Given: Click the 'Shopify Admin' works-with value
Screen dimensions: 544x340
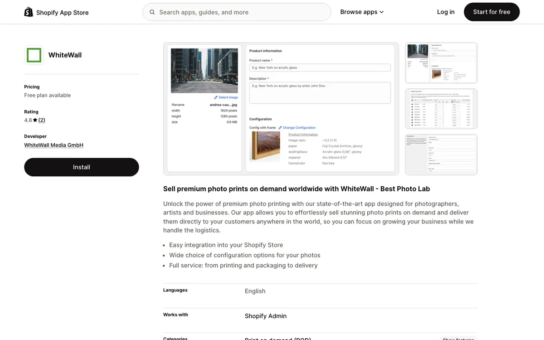Looking at the screenshot, I should click(x=266, y=316).
